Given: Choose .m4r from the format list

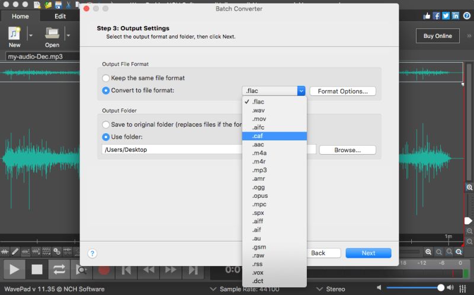Looking at the screenshot, I should click(274, 161).
